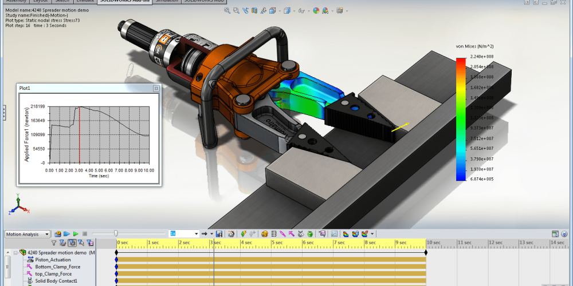Screen dimensions: 573x286
Task: Open the SOLIDWORKS MBD tab
Action: 204,2
